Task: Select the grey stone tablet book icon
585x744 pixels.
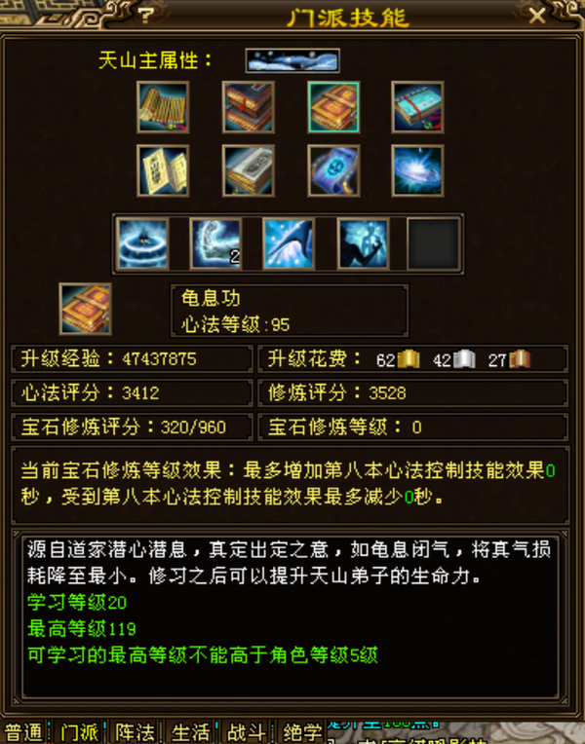Action: click(x=248, y=170)
